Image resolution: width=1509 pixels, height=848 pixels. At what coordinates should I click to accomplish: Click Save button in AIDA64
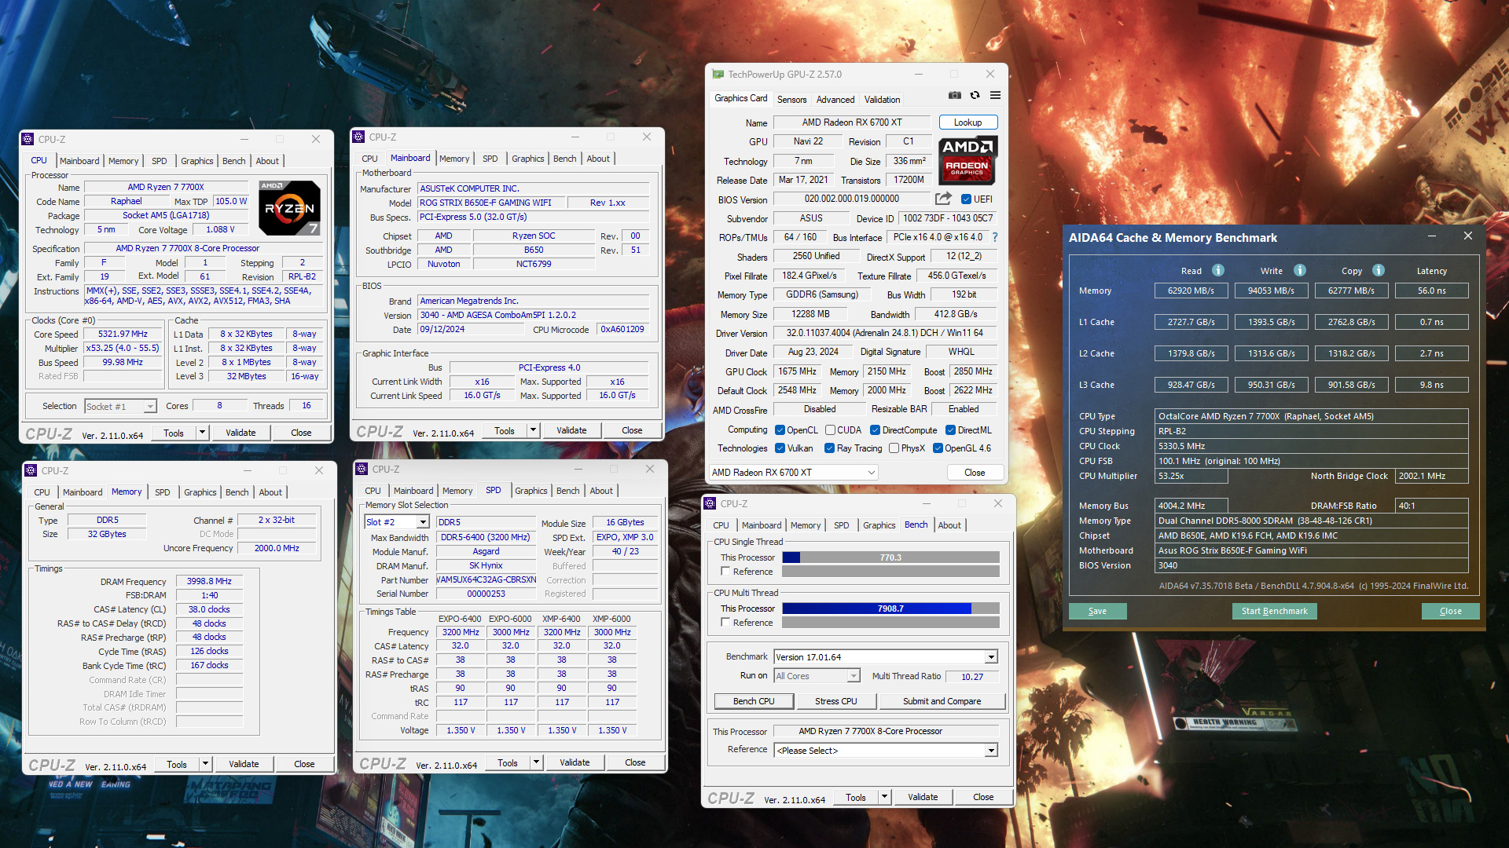pos(1097,611)
